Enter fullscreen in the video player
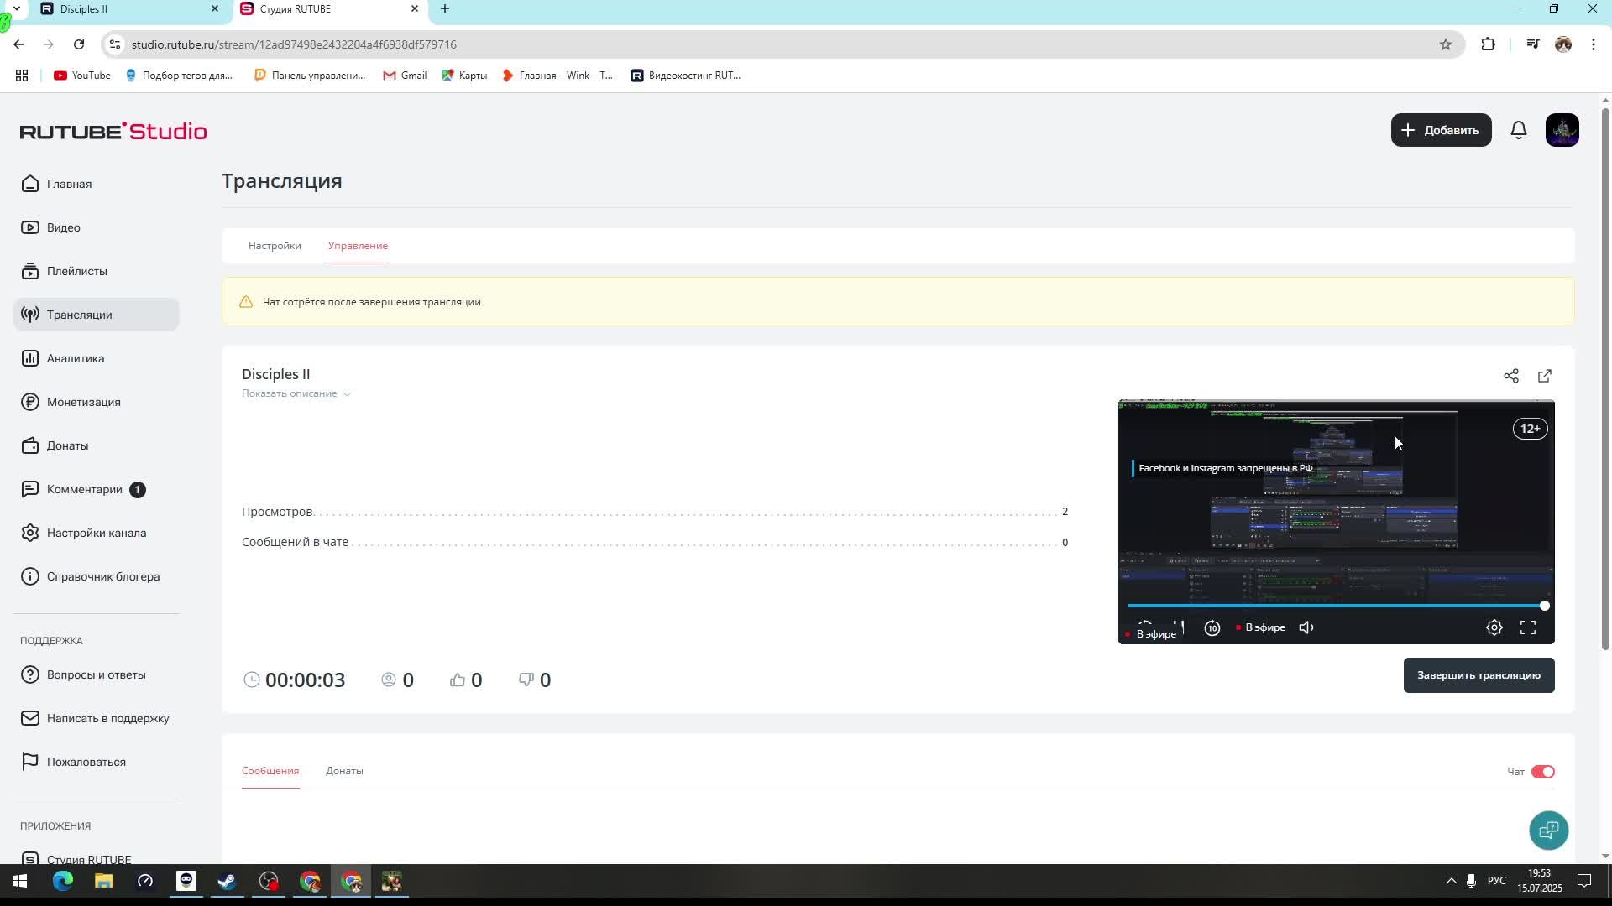Viewport: 1612px width, 906px height. click(1527, 627)
